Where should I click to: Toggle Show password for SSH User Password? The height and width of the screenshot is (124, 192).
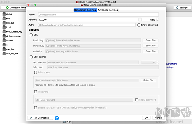pyautogui.click(x=137, y=100)
